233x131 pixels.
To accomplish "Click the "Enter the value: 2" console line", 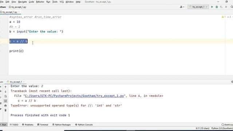I will (x=27, y=86).
